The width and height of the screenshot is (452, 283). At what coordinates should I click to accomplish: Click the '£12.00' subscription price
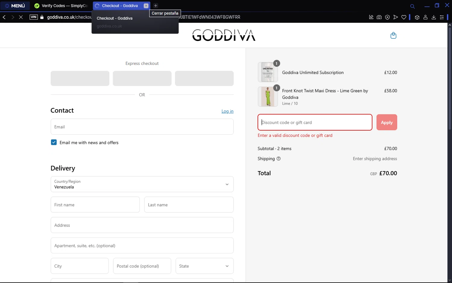pyautogui.click(x=391, y=72)
